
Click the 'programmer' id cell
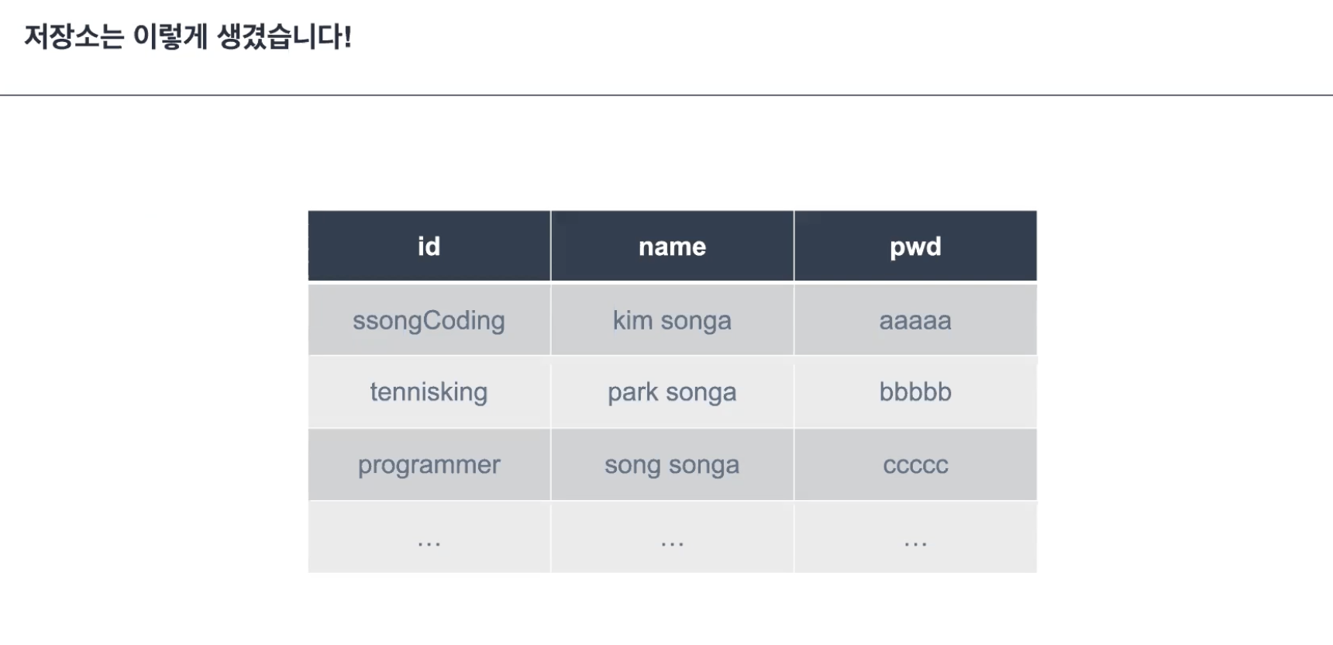coord(429,464)
